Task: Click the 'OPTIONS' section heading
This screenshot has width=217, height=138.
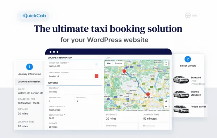Action: [53, 83]
